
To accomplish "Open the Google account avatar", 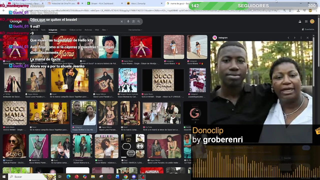I will pyautogui.click(x=312, y=21).
